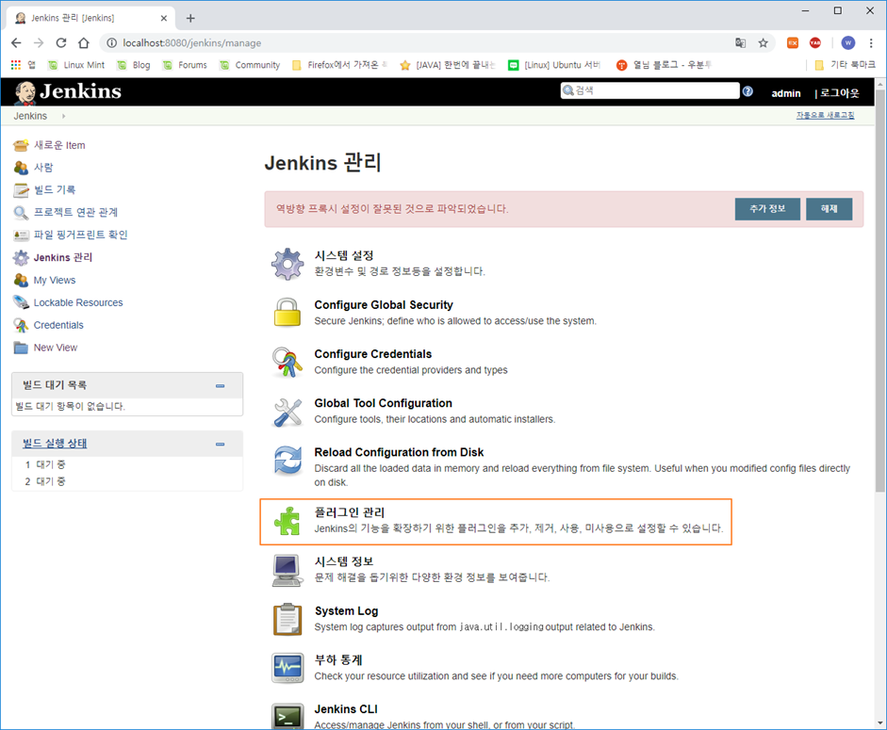Open the Firefox에서 가져온 bookmark folder
The width and height of the screenshot is (887, 730).
pos(339,65)
